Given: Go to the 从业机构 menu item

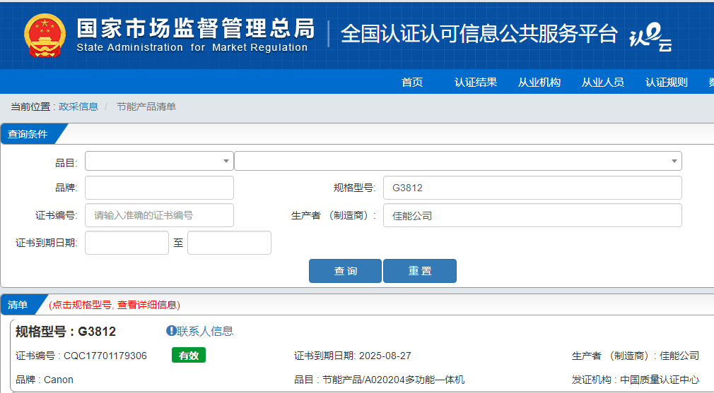Looking at the screenshot, I should click(x=539, y=83).
